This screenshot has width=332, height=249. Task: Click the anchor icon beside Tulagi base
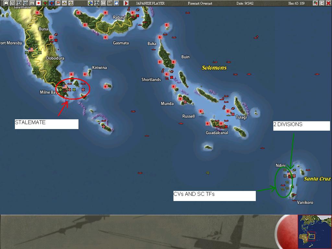click(x=224, y=108)
